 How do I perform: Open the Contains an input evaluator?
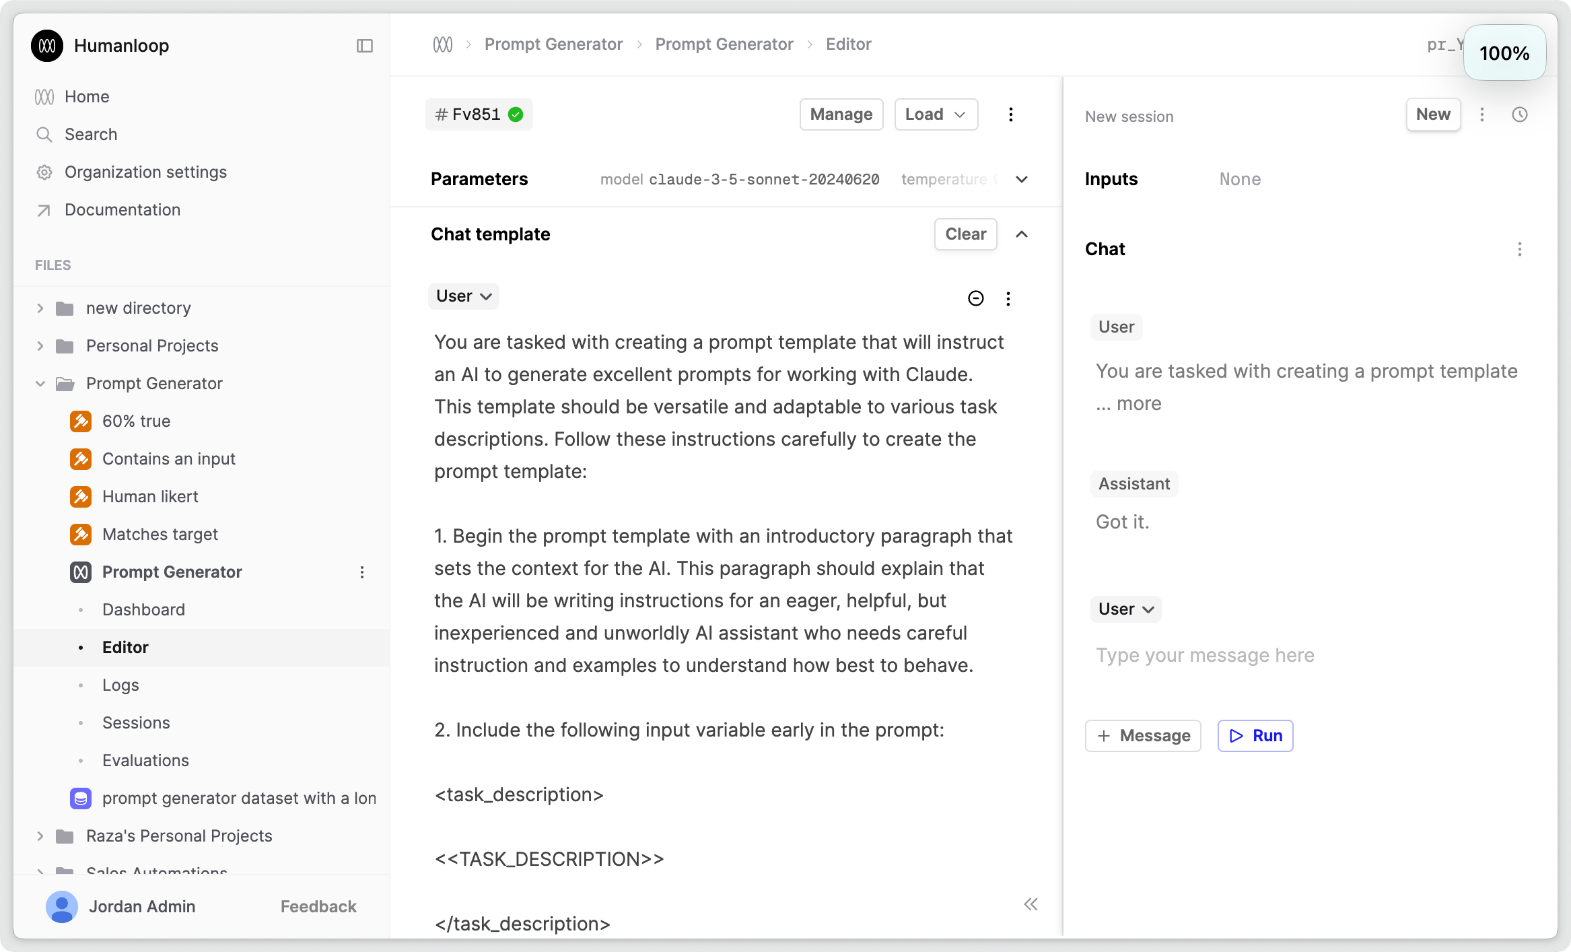(x=168, y=459)
